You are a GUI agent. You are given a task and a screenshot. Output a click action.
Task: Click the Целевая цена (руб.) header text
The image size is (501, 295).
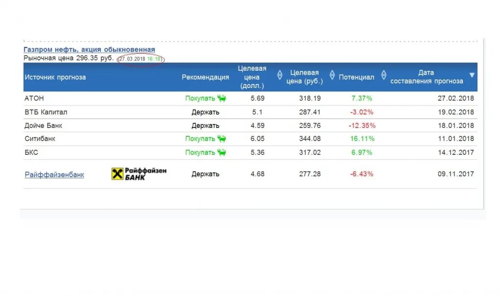pyautogui.click(x=304, y=77)
